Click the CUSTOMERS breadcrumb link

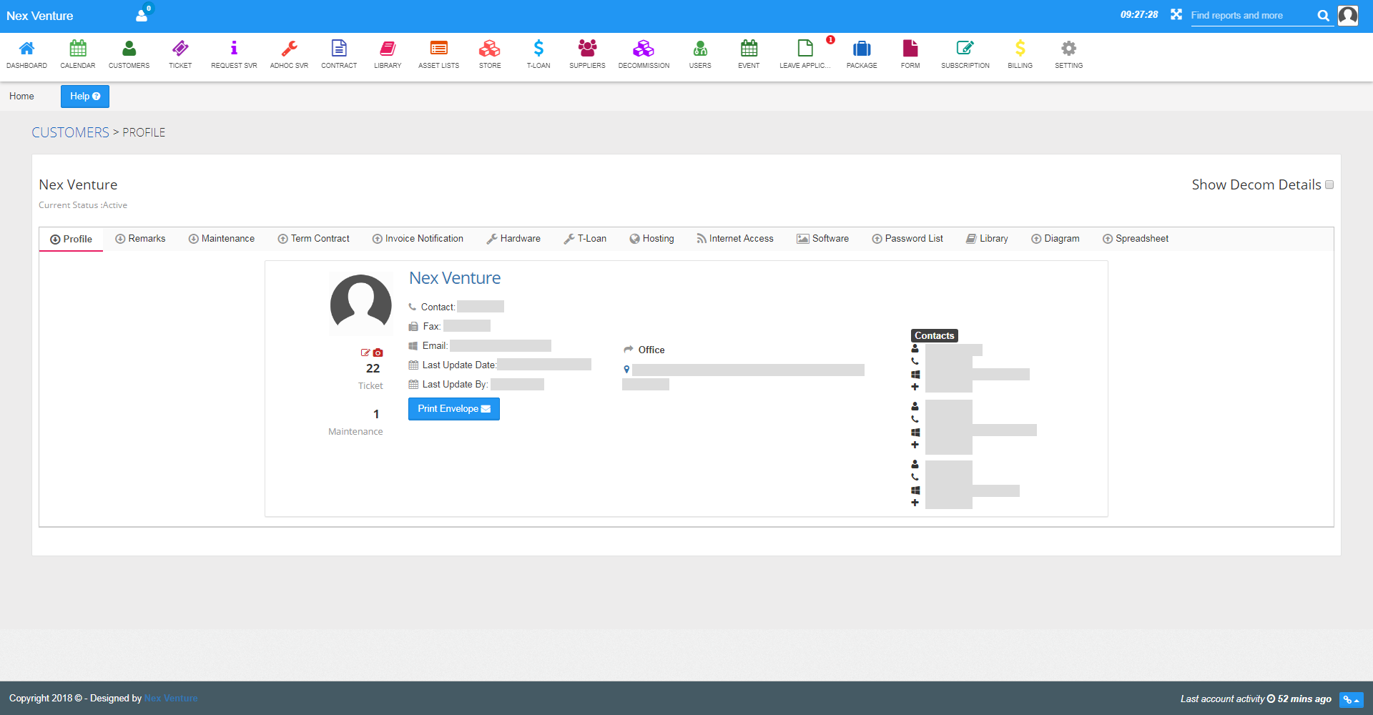pyautogui.click(x=70, y=132)
